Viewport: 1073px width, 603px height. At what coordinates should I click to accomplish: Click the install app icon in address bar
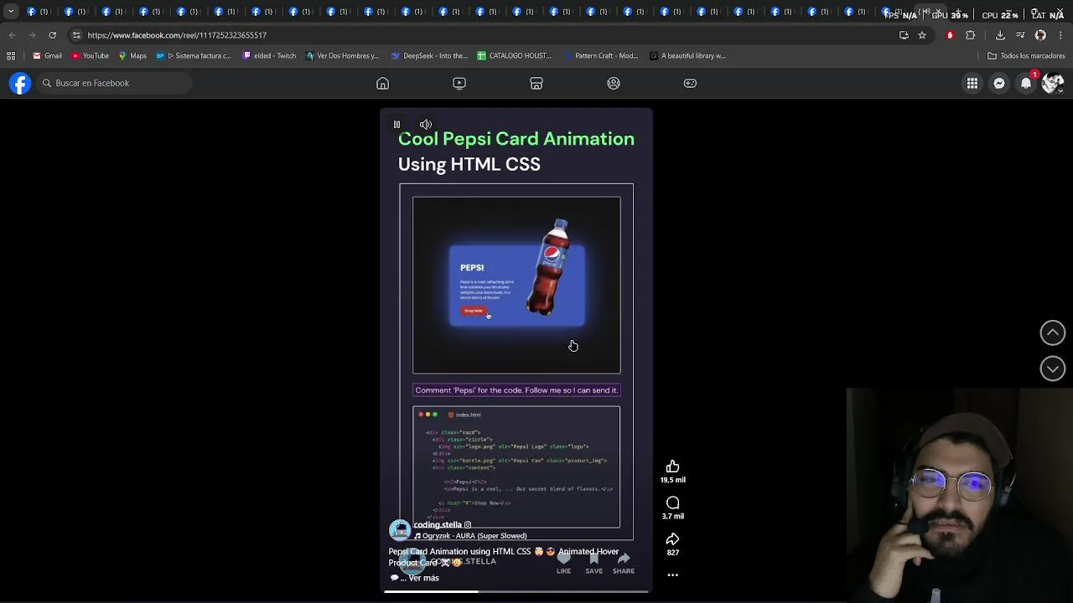pyautogui.click(x=904, y=35)
